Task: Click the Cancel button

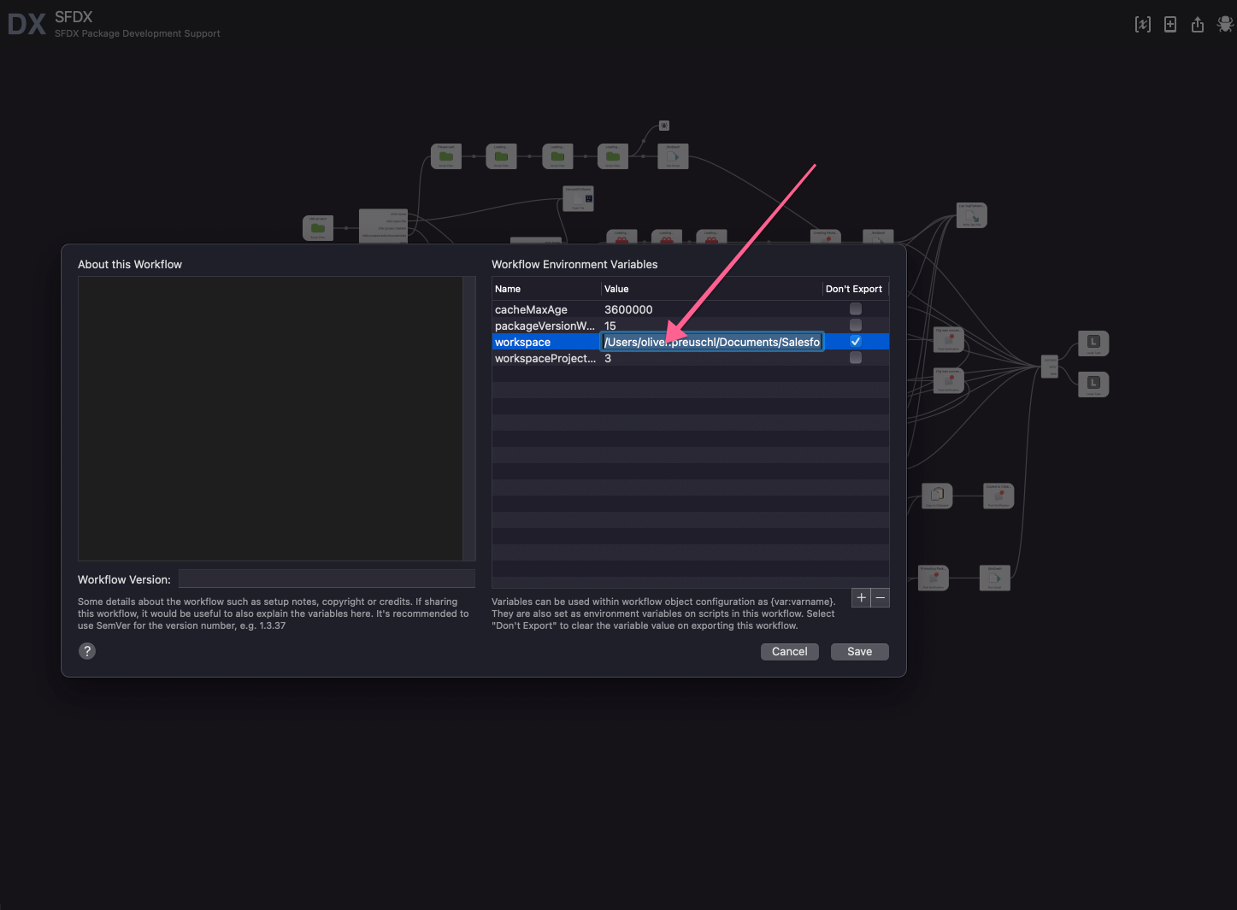Action: click(790, 652)
